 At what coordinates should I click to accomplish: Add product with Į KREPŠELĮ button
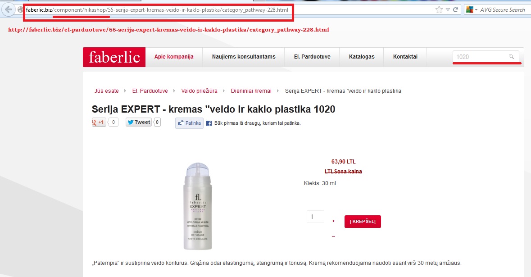(x=363, y=222)
